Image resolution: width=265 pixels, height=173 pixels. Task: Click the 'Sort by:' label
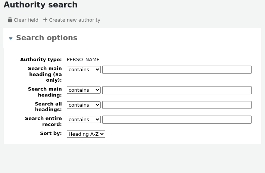point(51,133)
